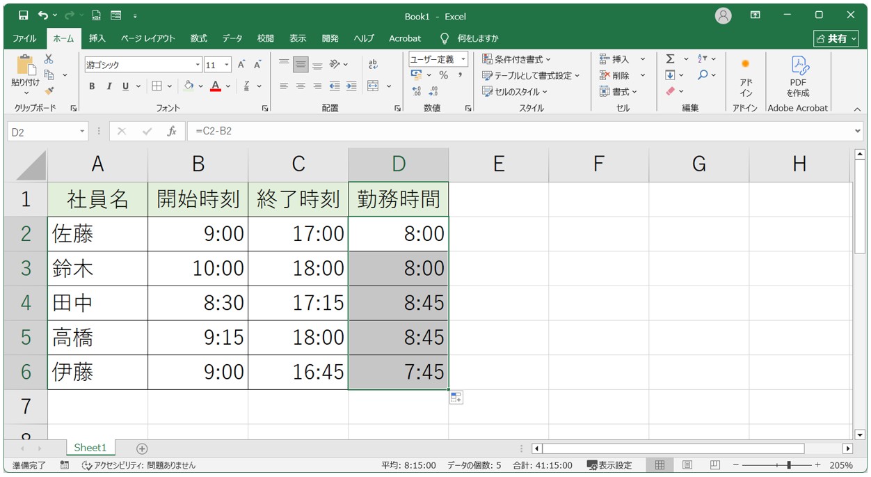
Task: Click the Add-ins (アドイン) button
Action: tap(746, 77)
